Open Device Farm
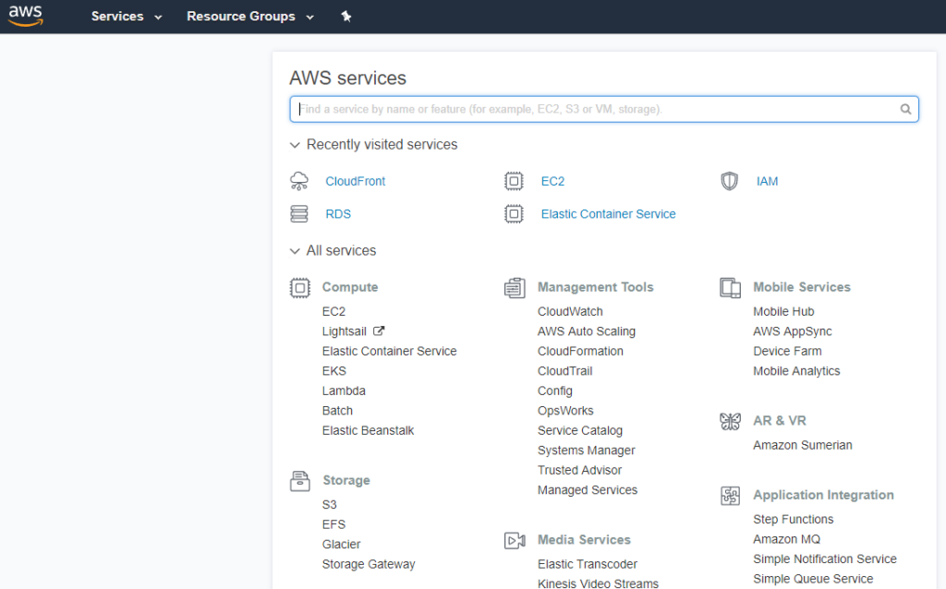 787,351
